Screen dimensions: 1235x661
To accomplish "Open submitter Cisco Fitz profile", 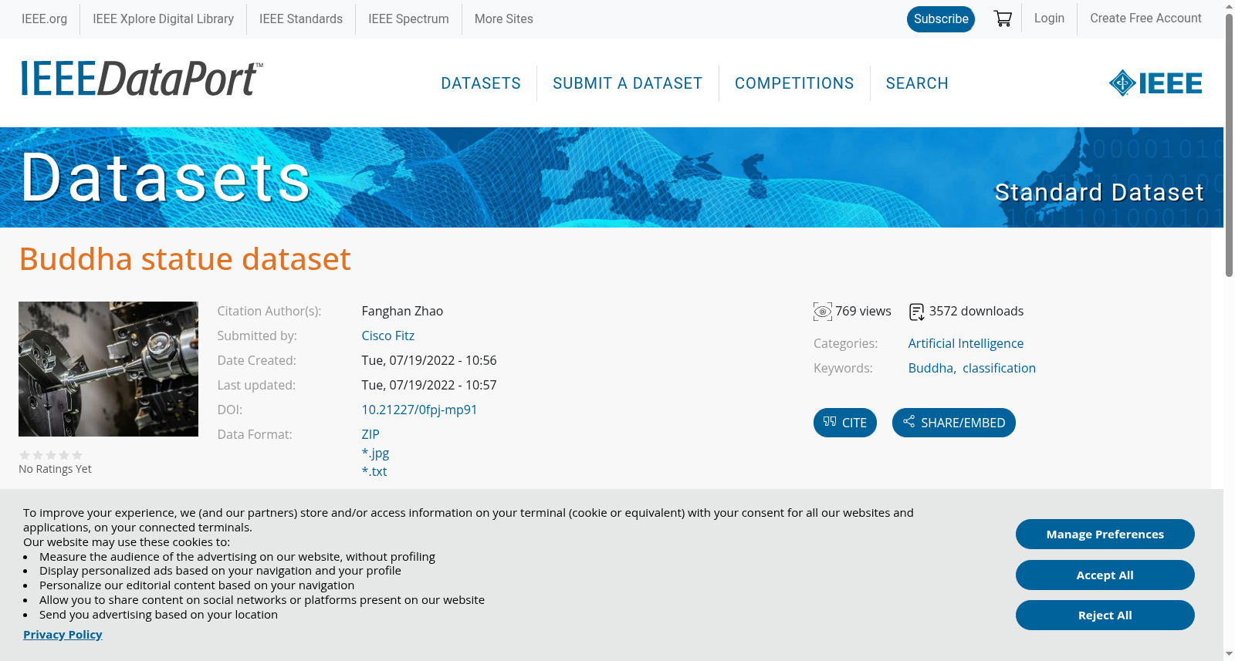I will tap(387, 336).
